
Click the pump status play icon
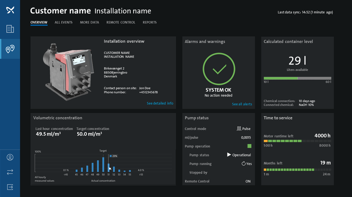[229, 155]
